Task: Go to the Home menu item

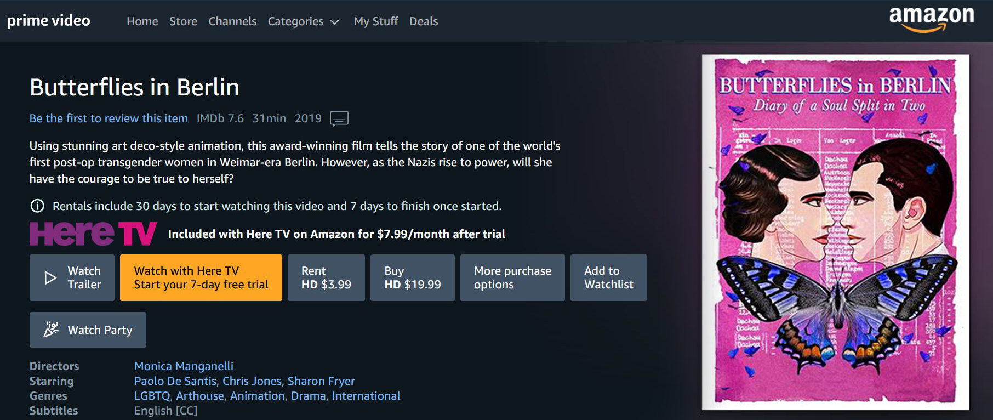Action: tap(142, 21)
